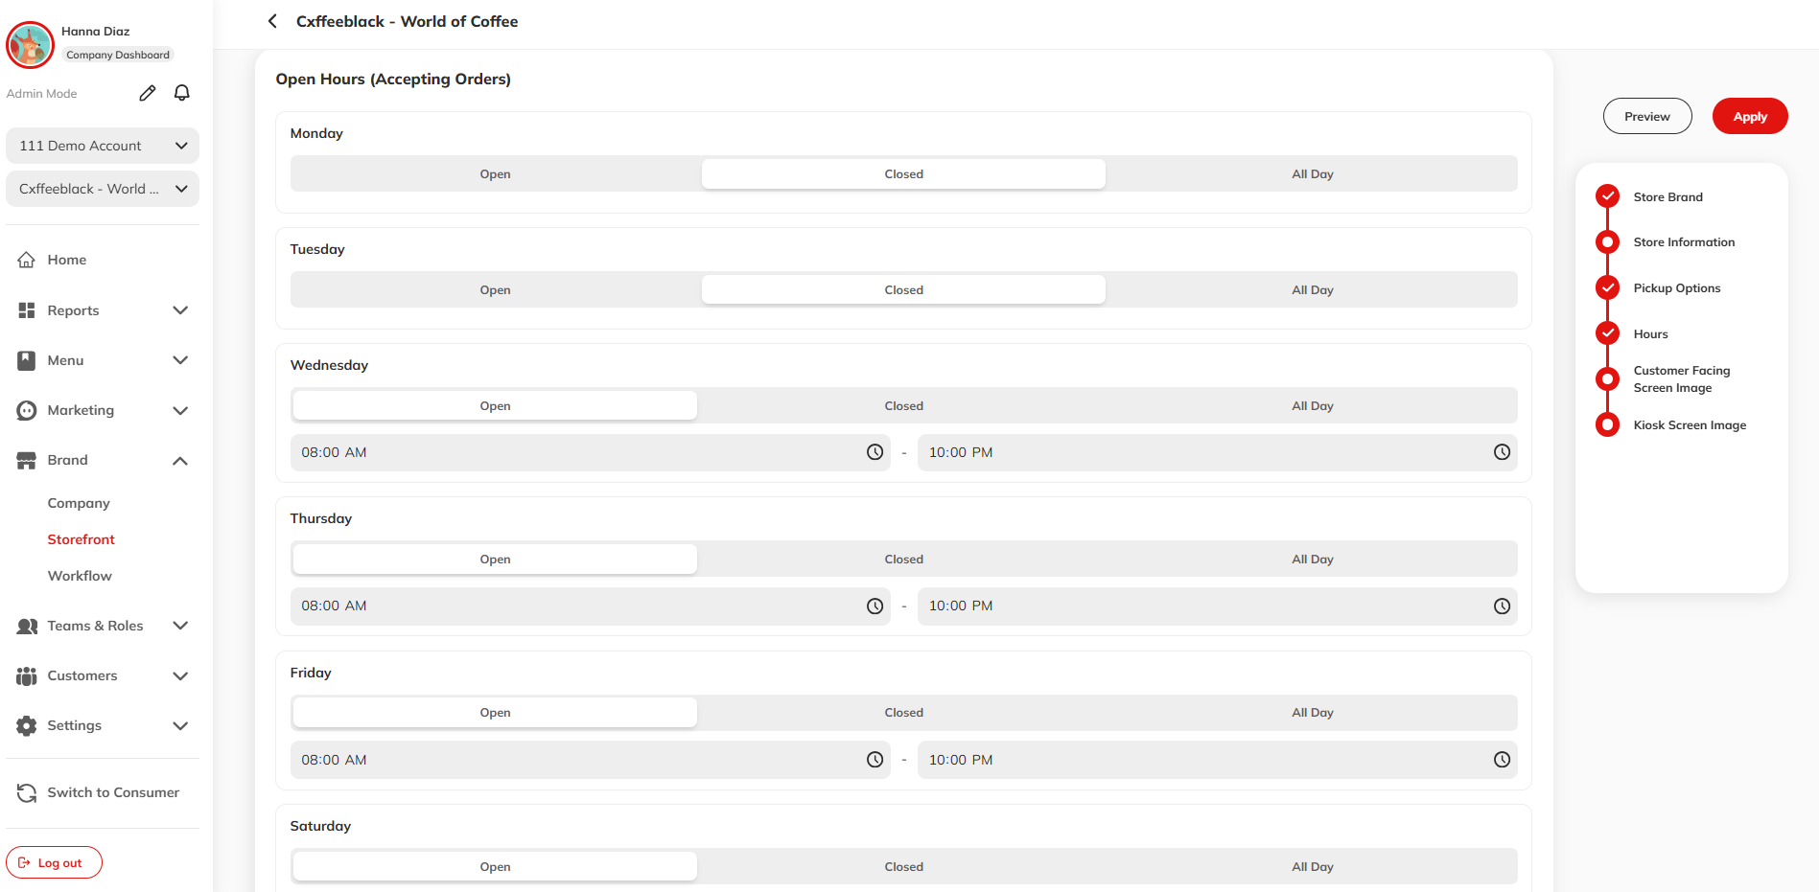Open the Workflow submenu item
The image size is (1819, 892).
pos(80,576)
